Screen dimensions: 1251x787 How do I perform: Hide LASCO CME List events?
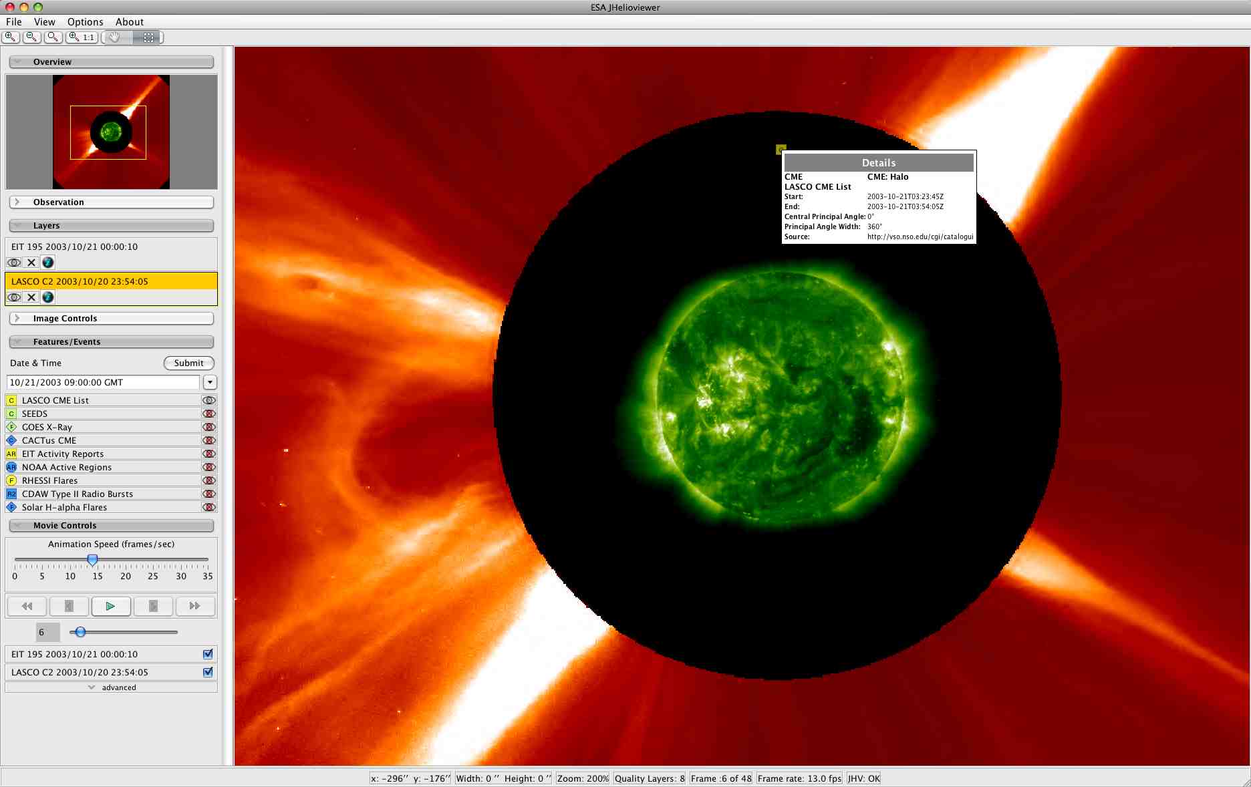(209, 400)
